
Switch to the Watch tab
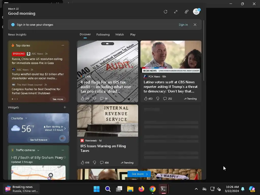tap(120, 35)
